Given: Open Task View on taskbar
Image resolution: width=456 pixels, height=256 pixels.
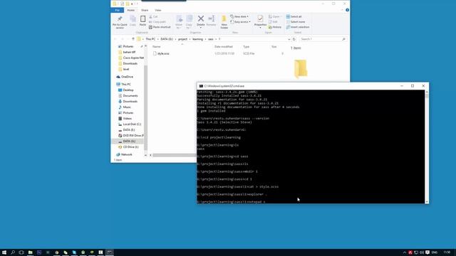Looking at the screenshot, I should pyautogui.click(x=21, y=252).
